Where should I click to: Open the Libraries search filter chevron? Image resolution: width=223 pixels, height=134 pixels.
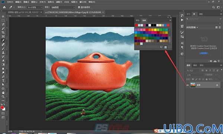220,19
